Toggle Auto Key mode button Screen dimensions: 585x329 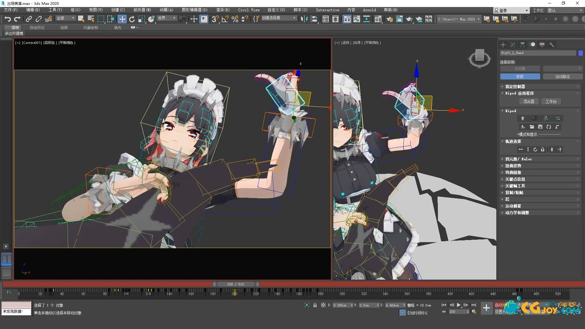500,305
